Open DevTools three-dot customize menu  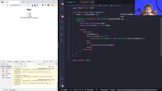click(x=54, y=61)
